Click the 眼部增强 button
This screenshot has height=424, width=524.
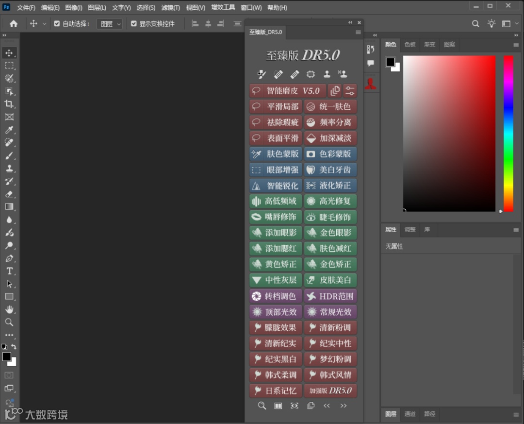click(276, 170)
